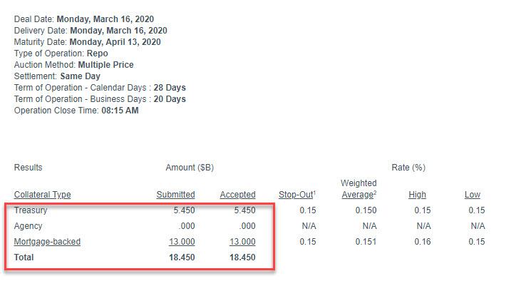Image resolution: width=516 pixels, height=291 pixels.
Task: Click the Accepted column header link
Action: coord(237,195)
